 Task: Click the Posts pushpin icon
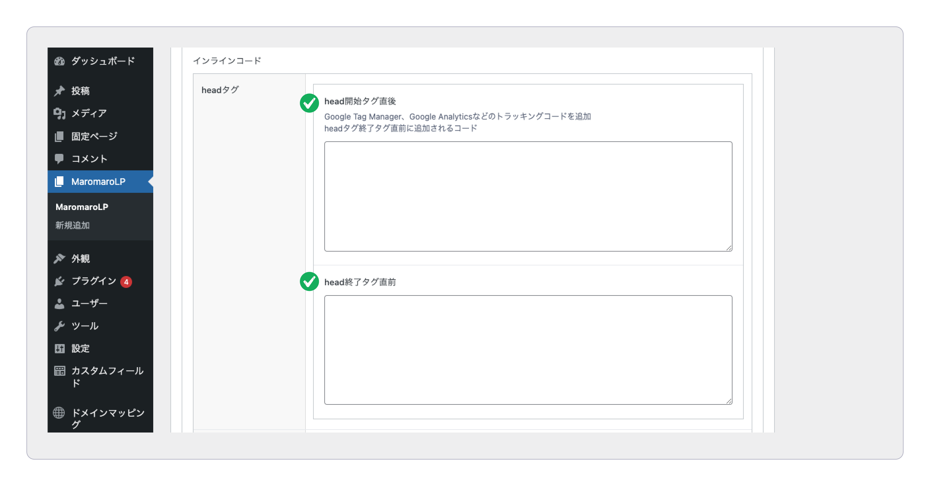coord(59,91)
